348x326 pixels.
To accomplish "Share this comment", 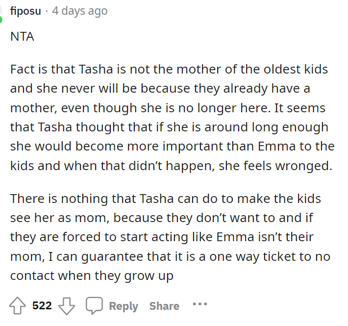I will 164,306.
